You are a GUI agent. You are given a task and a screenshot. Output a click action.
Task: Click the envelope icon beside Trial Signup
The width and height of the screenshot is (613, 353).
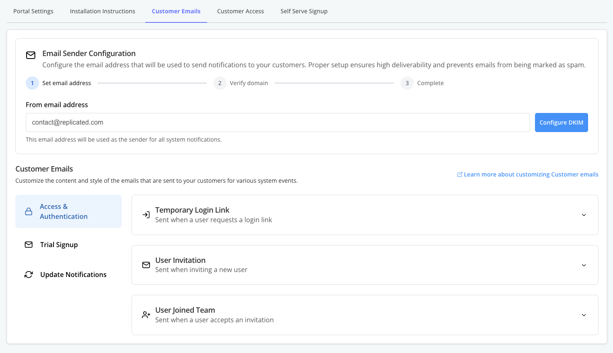[28, 245]
